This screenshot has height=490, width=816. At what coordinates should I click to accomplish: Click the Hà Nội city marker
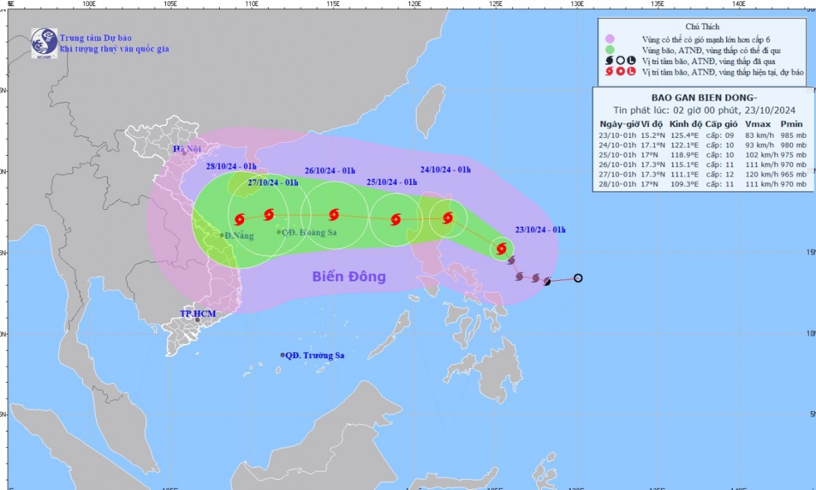(x=184, y=154)
